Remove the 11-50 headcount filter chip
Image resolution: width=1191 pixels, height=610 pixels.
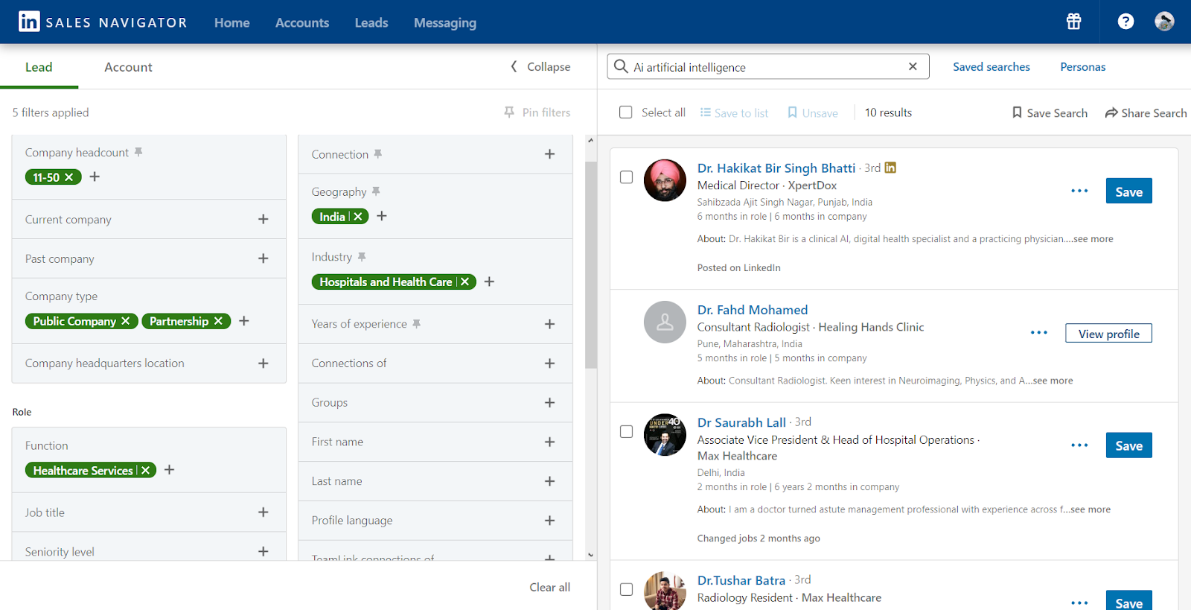pos(69,177)
